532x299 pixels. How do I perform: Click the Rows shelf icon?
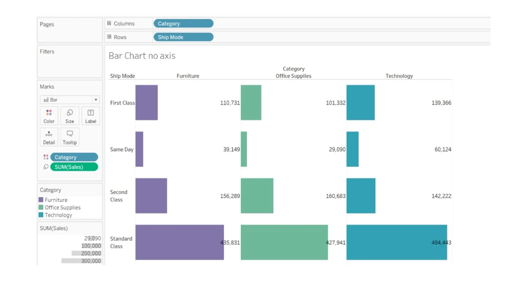[109, 37]
